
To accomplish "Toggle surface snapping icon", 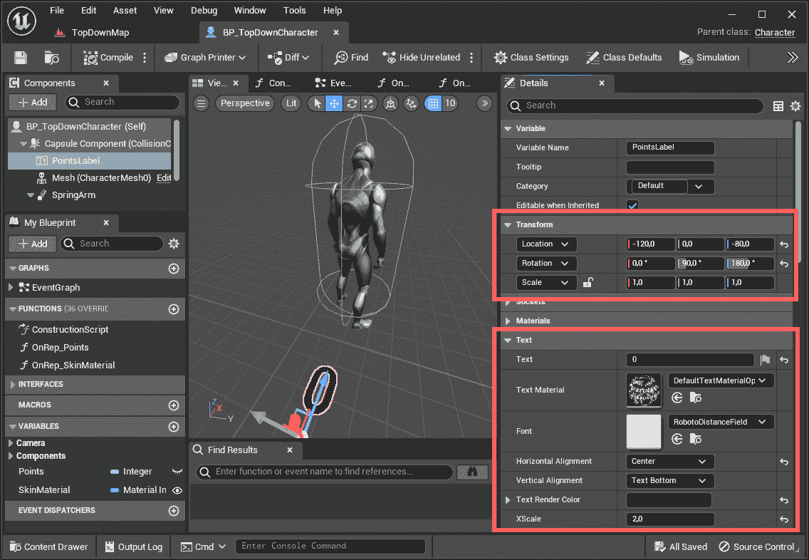I will click(x=411, y=103).
